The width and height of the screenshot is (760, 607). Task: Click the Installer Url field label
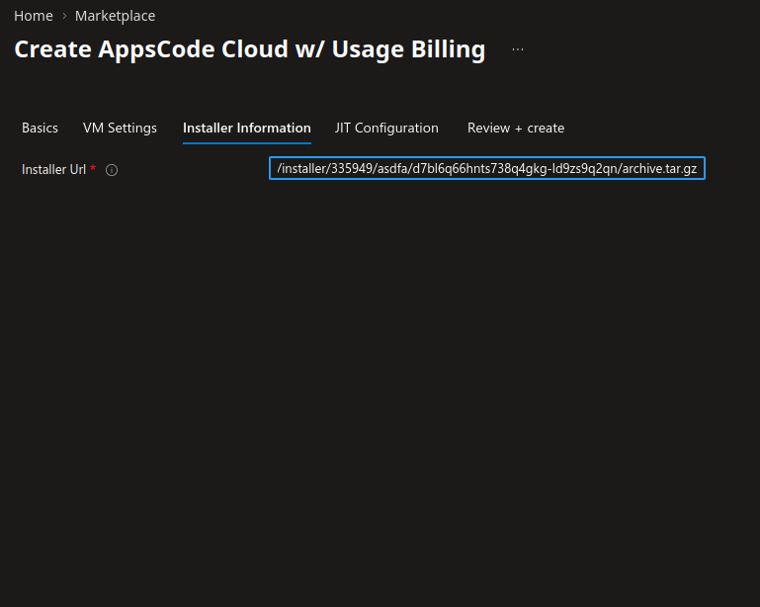point(53,169)
